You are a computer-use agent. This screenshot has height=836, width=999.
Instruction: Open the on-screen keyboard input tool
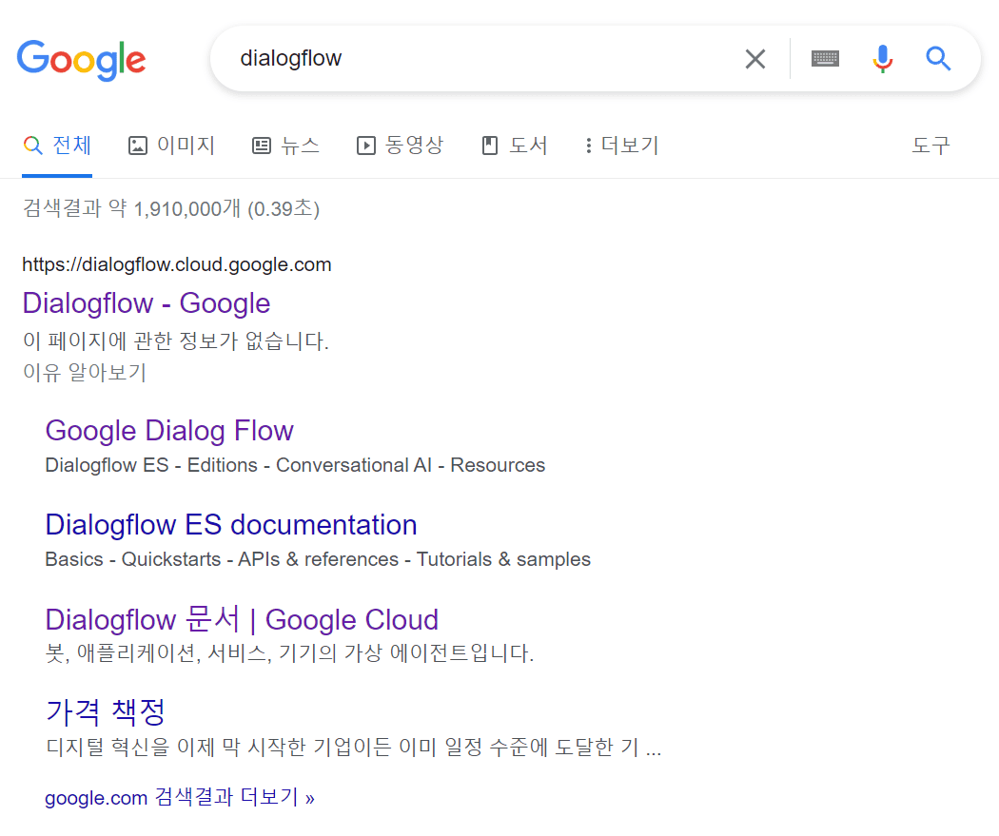click(x=825, y=59)
